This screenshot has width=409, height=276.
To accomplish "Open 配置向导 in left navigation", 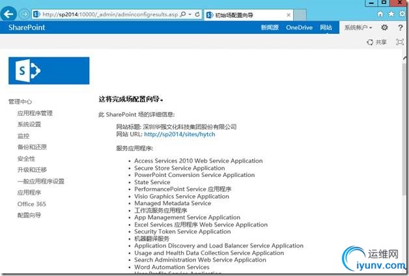I will click(x=29, y=215).
